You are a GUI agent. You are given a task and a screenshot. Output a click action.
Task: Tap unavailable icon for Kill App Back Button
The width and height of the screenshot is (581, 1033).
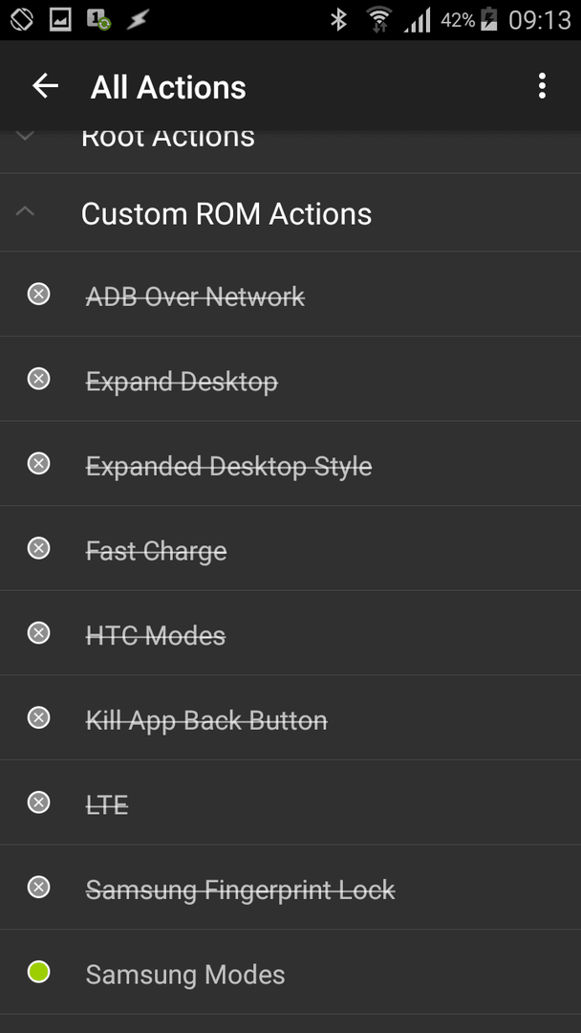[39, 717]
